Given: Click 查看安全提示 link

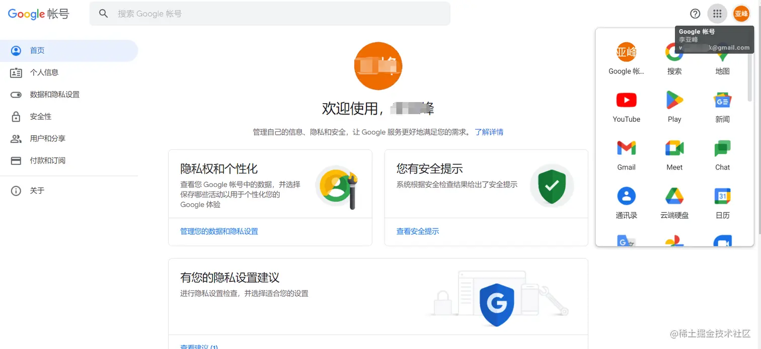Looking at the screenshot, I should click(418, 231).
